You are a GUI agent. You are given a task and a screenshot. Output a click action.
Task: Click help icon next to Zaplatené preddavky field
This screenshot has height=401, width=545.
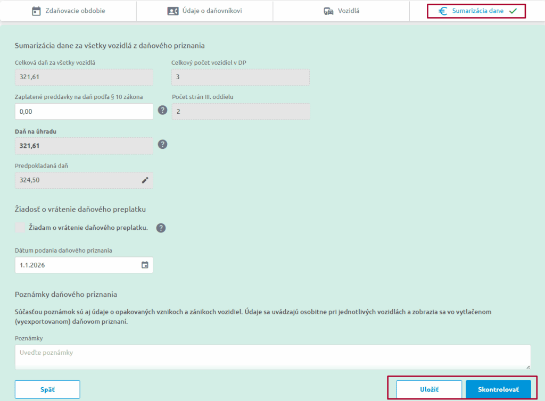pyautogui.click(x=163, y=111)
